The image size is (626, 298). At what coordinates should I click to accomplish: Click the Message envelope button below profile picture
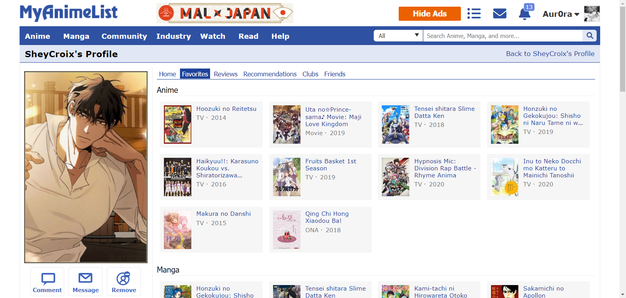click(x=85, y=282)
